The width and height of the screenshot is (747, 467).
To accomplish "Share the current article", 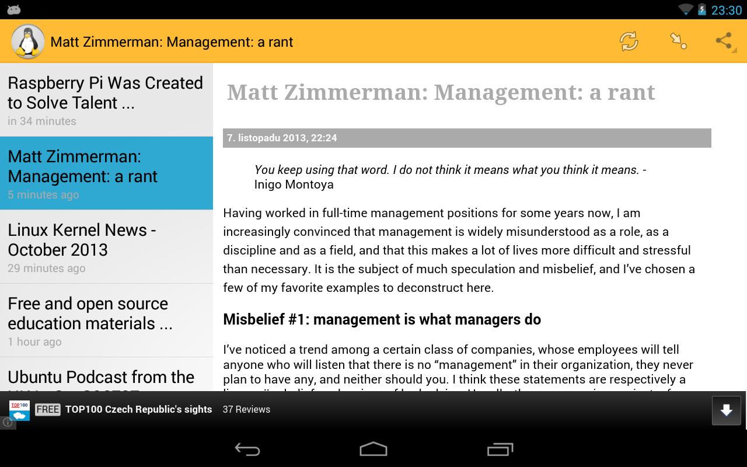I will point(724,41).
